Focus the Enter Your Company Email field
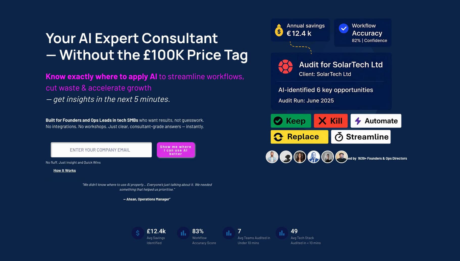Image resolution: width=460 pixels, height=261 pixels. tap(101, 150)
